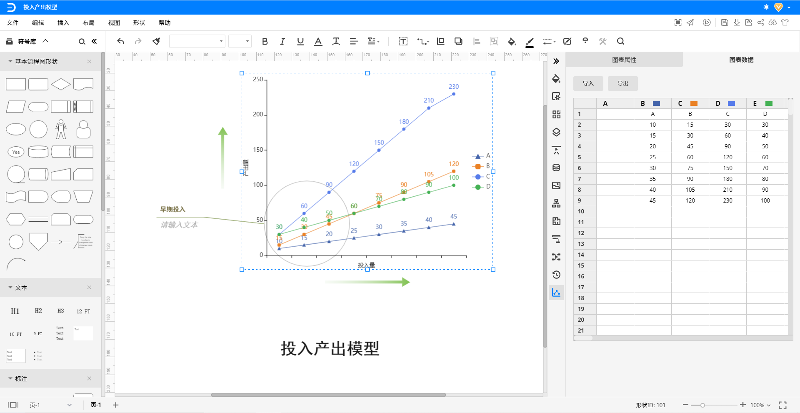Viewport: 800px width, 413px height.
Task: Click the 页-1 page tab
Action: click(96, 405)
